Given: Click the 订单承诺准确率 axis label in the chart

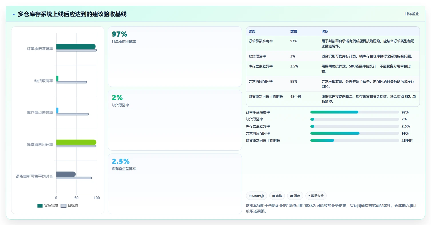Looking at the screenshot, I should [x=40, y=49].
